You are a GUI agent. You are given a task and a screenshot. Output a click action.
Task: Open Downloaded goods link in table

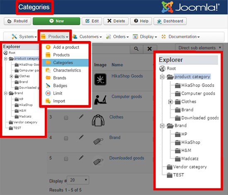[127, 158]
